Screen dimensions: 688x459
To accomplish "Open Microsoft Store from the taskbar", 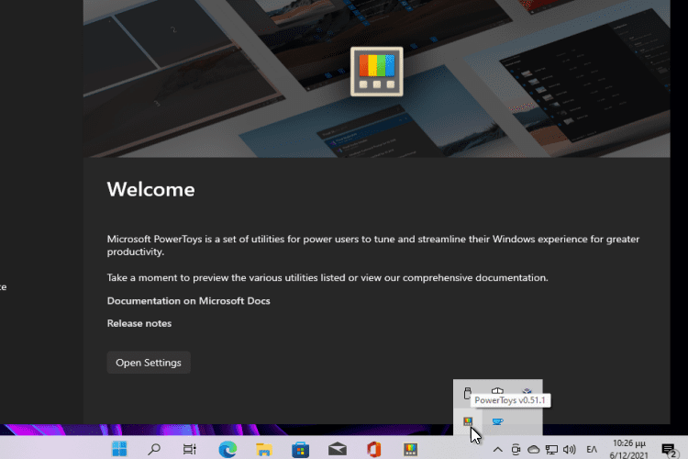I will 300,449.
